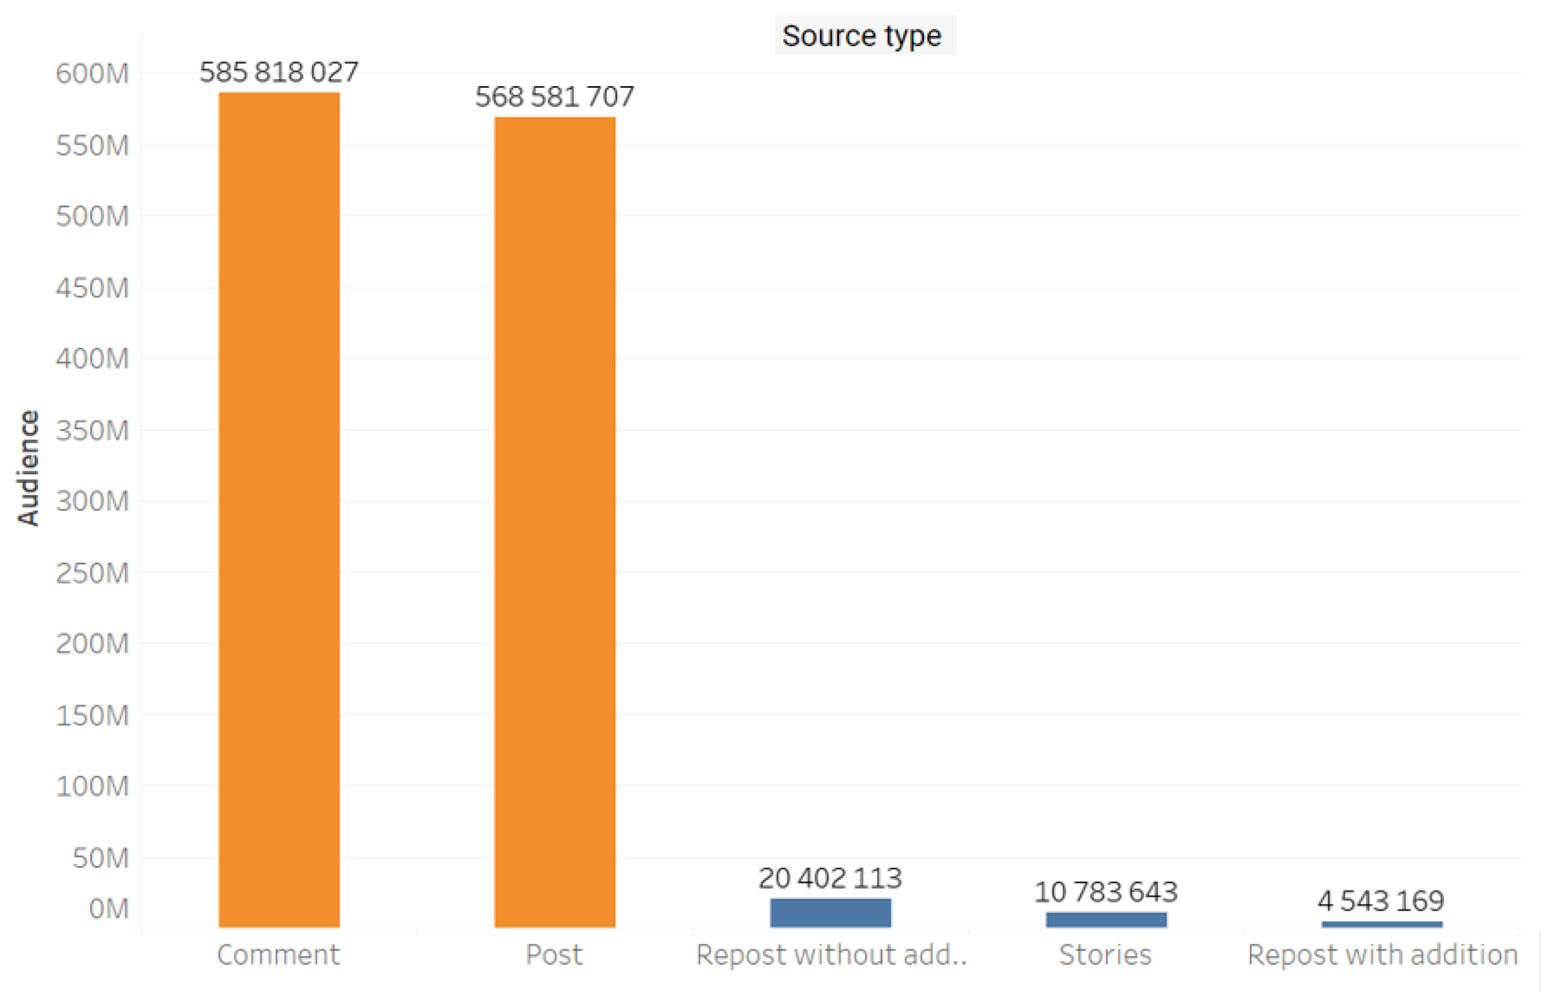Select the blue Repost without addition bar
Viewport: 1554px width, 1004px height.
click(x=830, y=912)
